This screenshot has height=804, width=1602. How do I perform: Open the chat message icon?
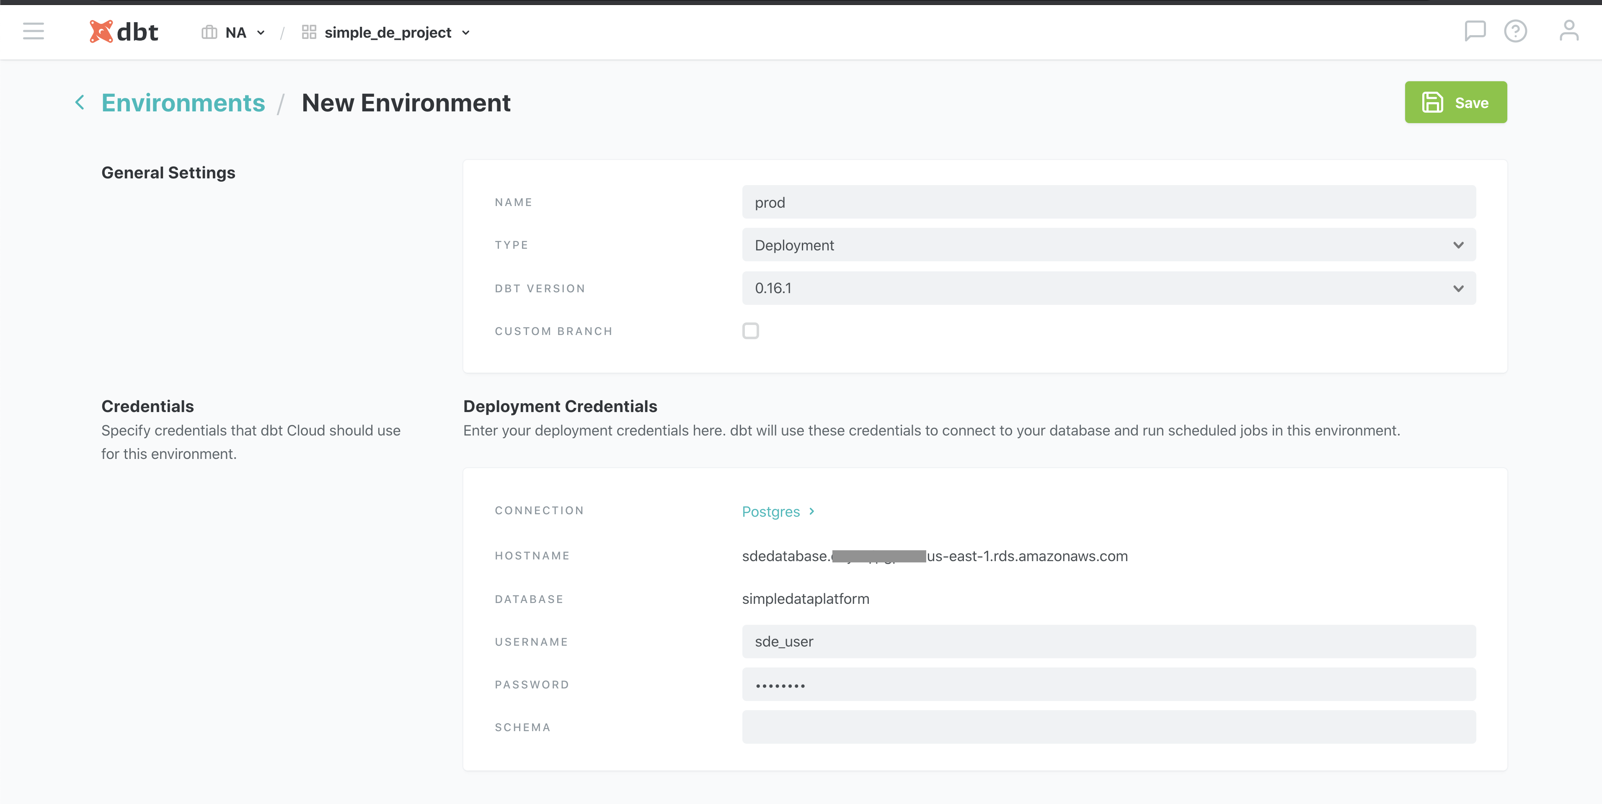click(1475, 31)
